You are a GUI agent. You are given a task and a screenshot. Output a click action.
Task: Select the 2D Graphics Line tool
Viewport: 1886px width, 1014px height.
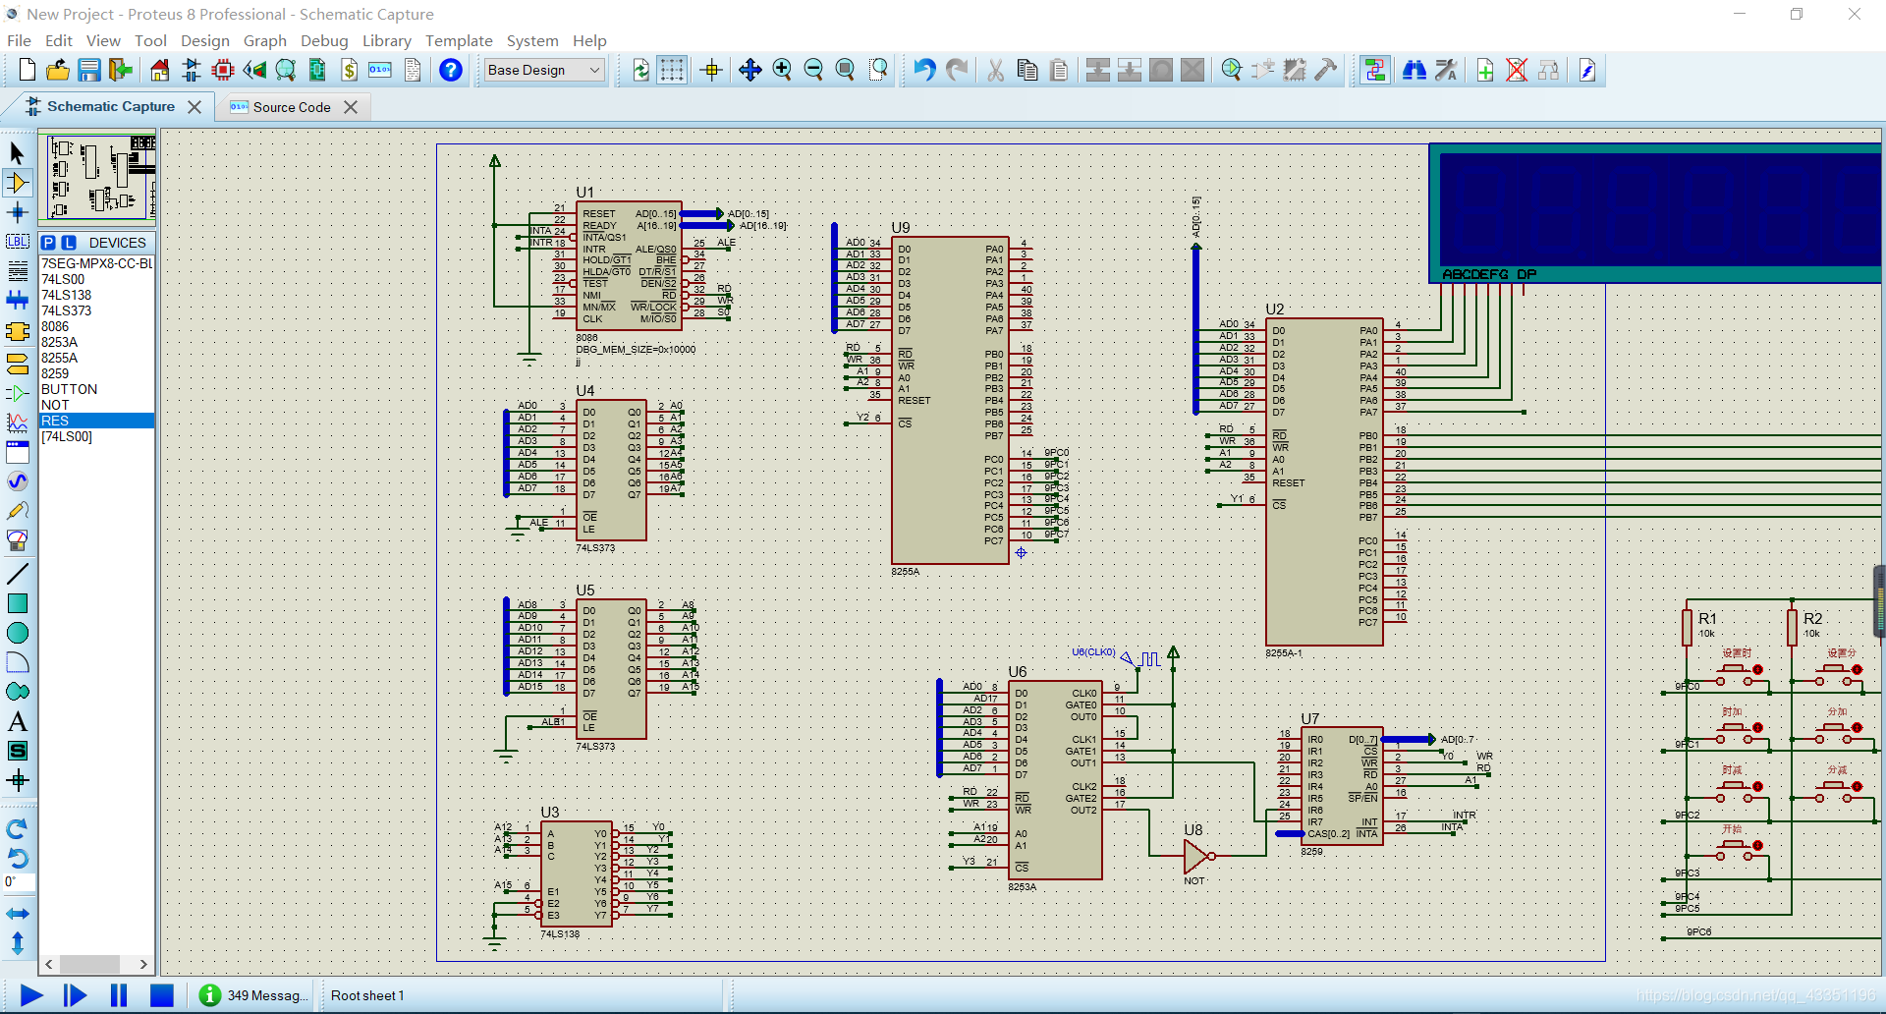(x=18, y=574)
